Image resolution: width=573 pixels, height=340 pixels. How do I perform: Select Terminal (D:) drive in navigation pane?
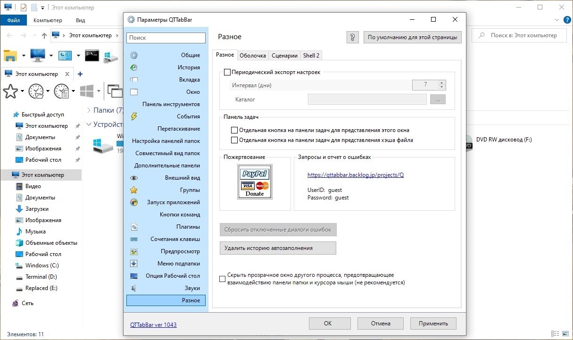point(42,277)
